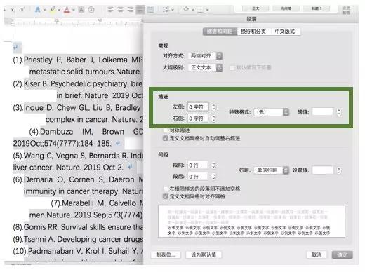Click the distributed alignment icon
This screenshot has height=272, width=365.
150,10
